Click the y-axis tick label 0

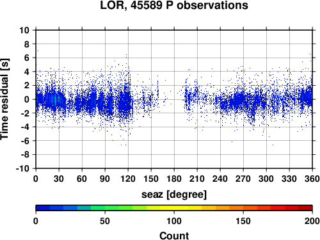point(27,99)
